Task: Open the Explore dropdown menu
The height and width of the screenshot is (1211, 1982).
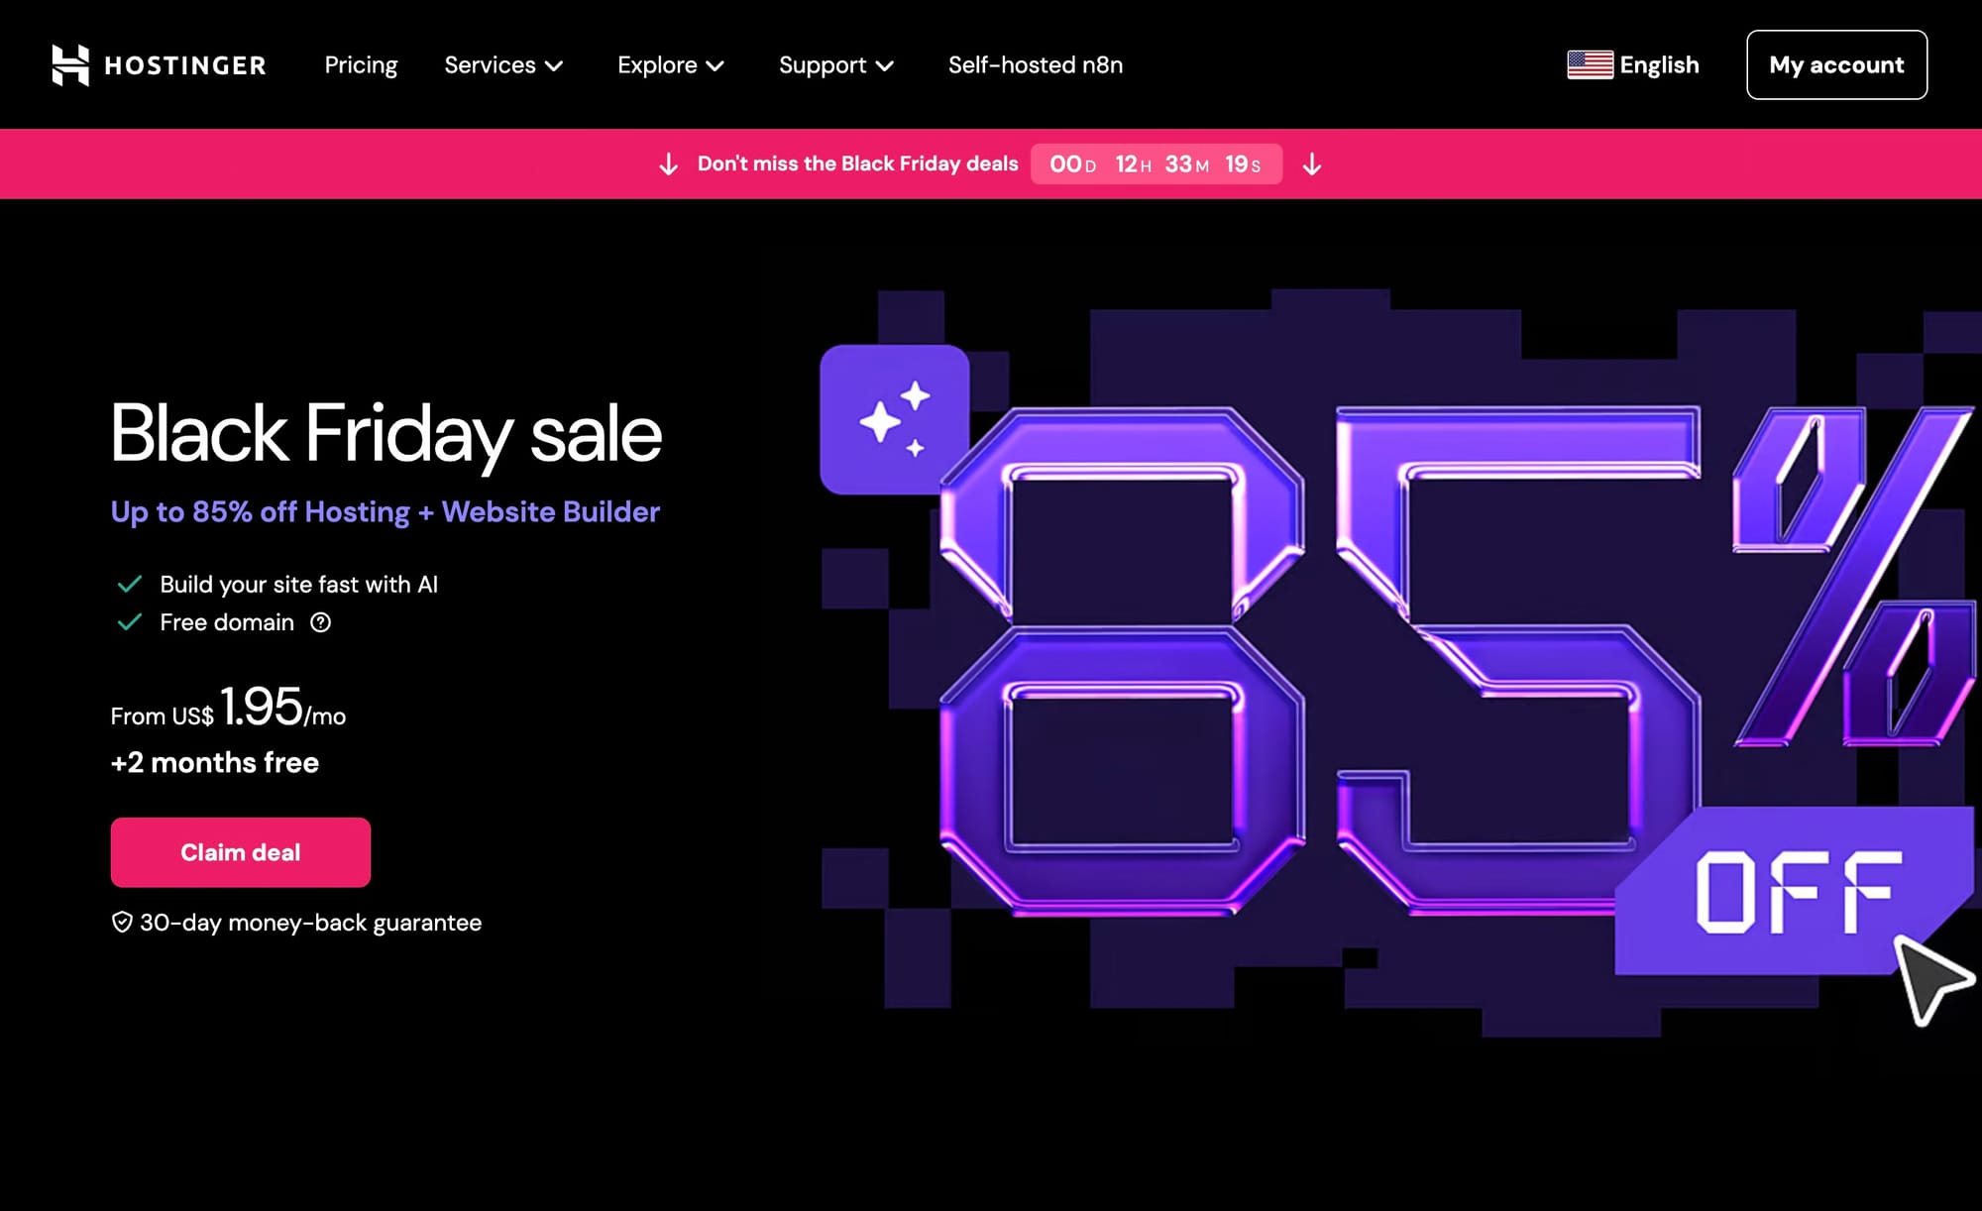Action: 670,65
